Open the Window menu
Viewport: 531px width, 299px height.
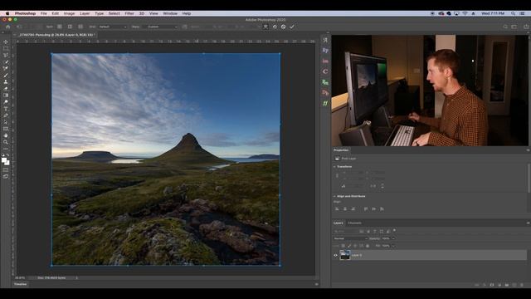170,13
